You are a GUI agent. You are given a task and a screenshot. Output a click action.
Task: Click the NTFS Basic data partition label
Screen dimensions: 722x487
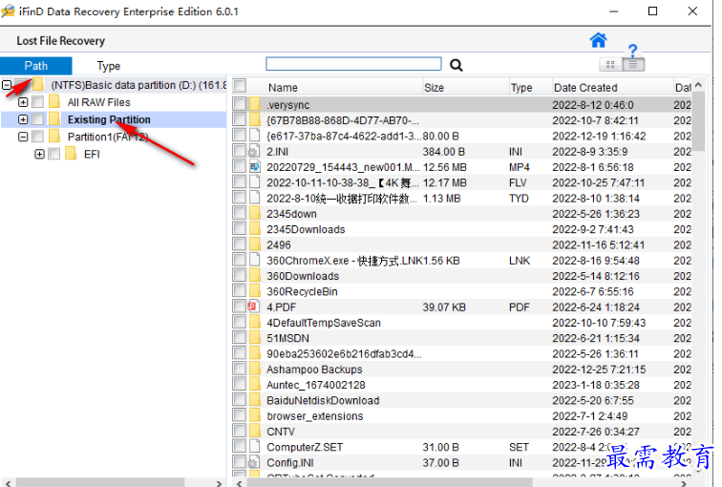point(138,85)
